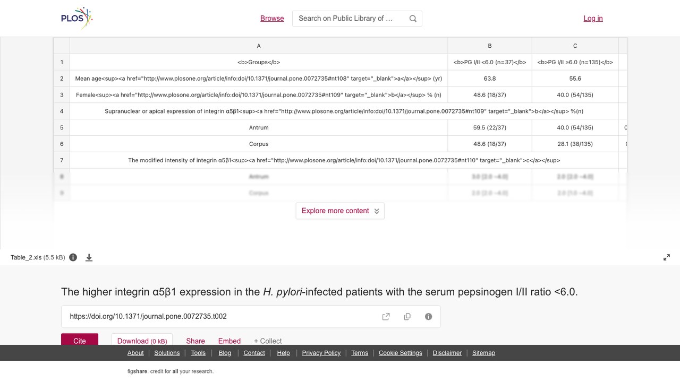Select column B header in the table
The width and height of the screenshot is (680, 382).
pyautogui.click(x=490, y=46)
